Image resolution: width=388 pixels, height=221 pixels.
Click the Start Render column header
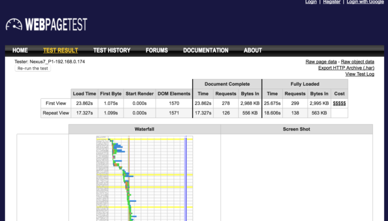(140, 94)
